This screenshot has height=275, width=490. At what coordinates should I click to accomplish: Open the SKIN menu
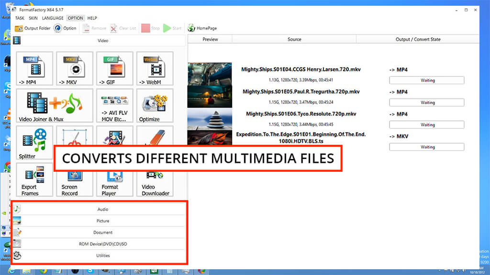(x=33, y=18)
